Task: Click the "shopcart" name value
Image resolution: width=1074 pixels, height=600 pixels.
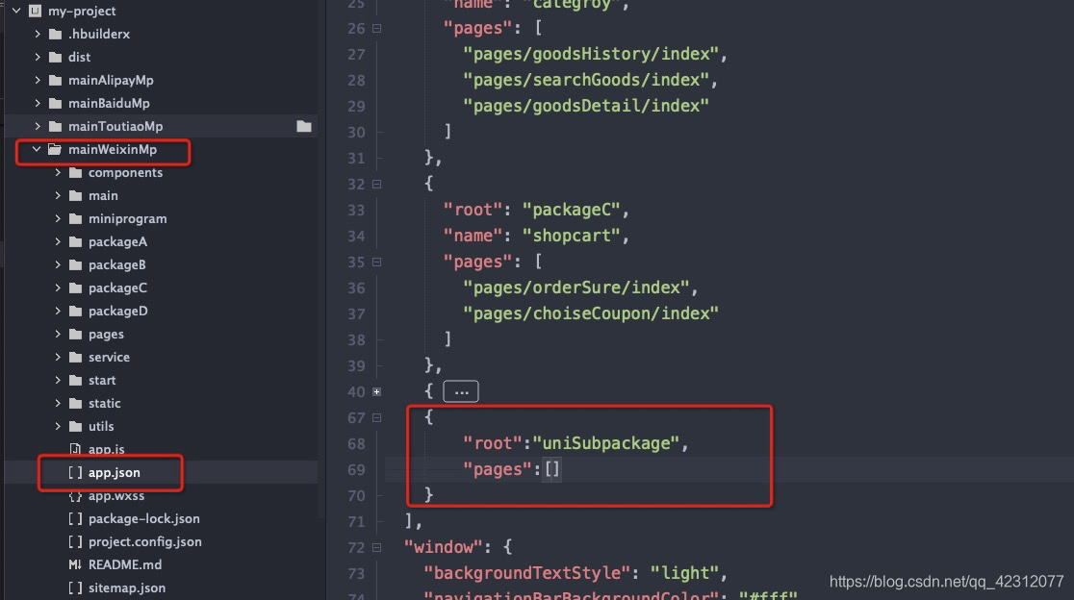Action: 572,236
